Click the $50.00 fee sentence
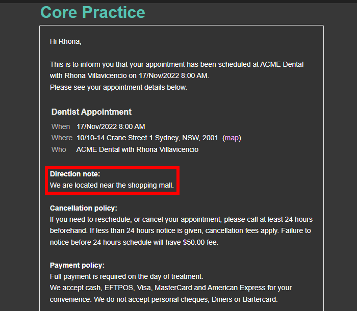357x311 pixels. click(x=134, y=242)
